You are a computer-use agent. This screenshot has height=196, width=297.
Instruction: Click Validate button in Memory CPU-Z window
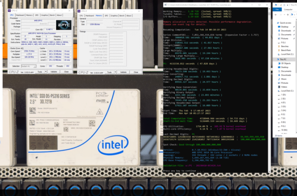click(123, 72)
